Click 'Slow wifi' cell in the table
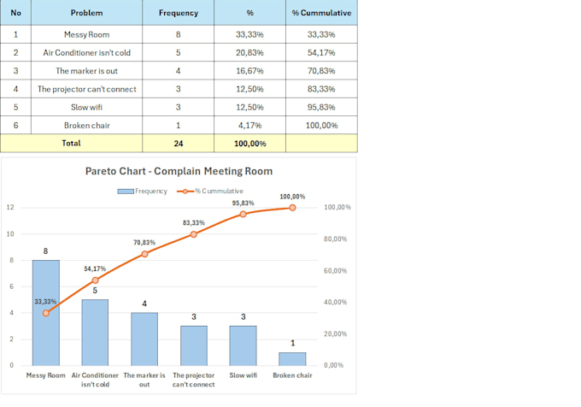This screenshot has height=407, width=581. (86, 107)
